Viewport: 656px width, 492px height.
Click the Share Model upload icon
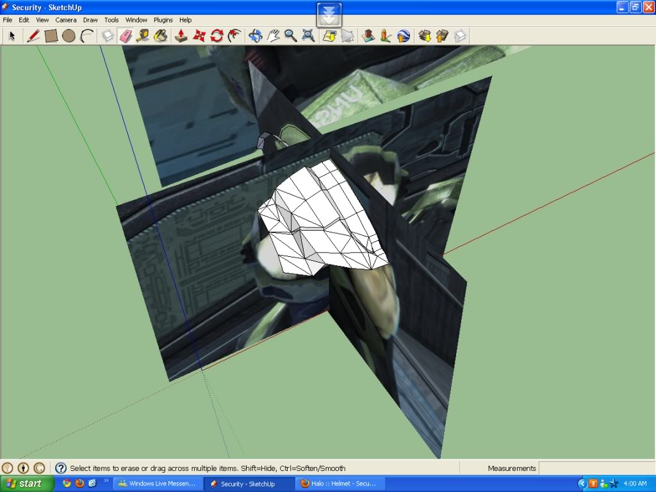(x=442, y=36)
